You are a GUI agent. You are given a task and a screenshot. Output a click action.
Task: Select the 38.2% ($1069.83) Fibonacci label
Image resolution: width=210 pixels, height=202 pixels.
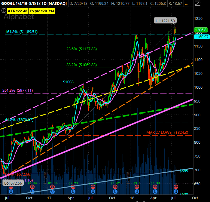click(81, 65)
